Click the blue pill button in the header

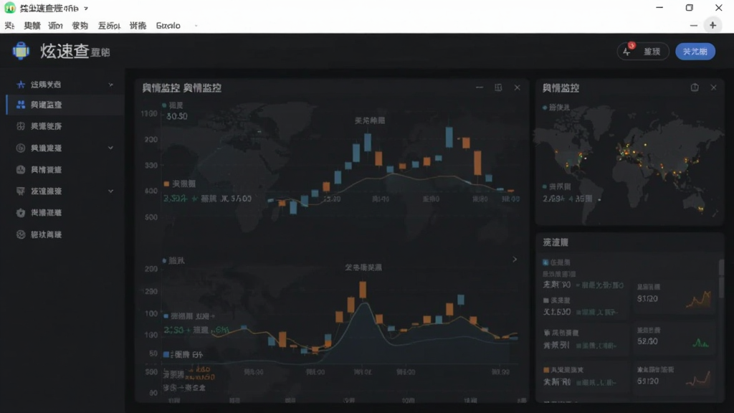[695, 51]
